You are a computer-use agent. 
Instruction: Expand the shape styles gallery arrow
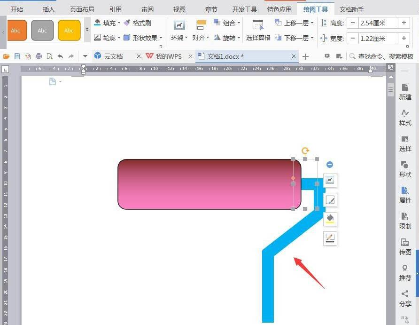coord(87,30)
